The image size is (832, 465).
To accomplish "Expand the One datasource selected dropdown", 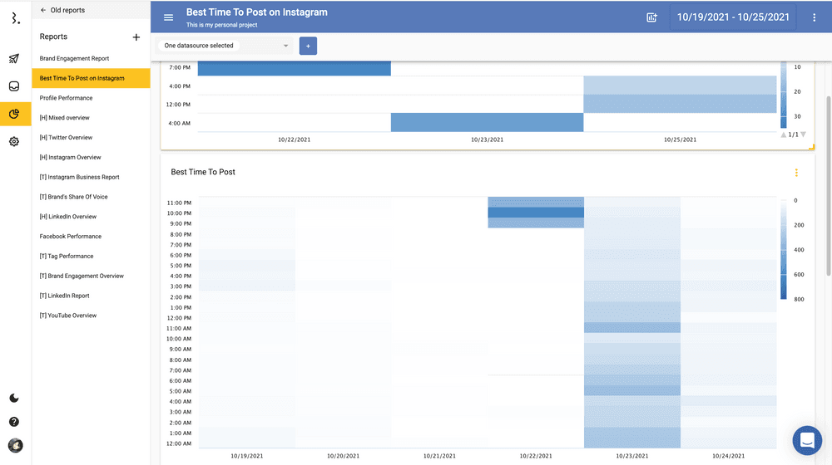I will point(225,46).
